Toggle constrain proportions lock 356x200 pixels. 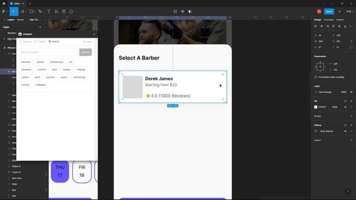click(351, 41)
